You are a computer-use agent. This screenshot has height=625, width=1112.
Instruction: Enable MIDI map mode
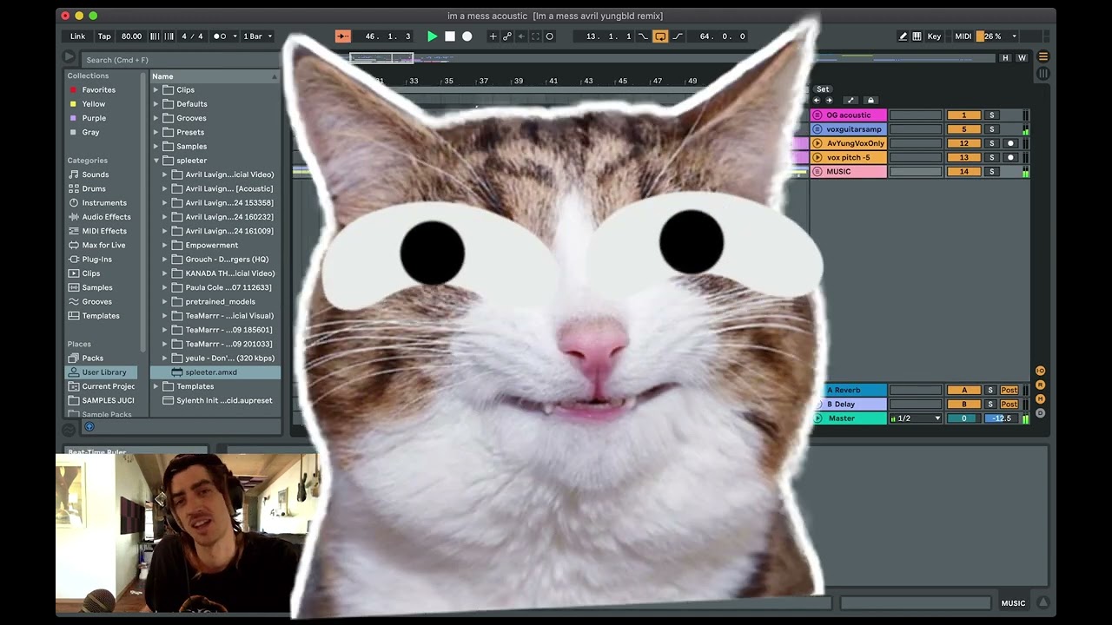(963, 36)
